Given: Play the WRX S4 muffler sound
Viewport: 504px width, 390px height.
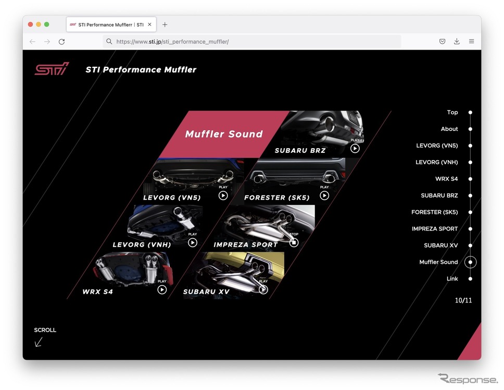Looking at the screenshot, I should (x=162, y=289).
